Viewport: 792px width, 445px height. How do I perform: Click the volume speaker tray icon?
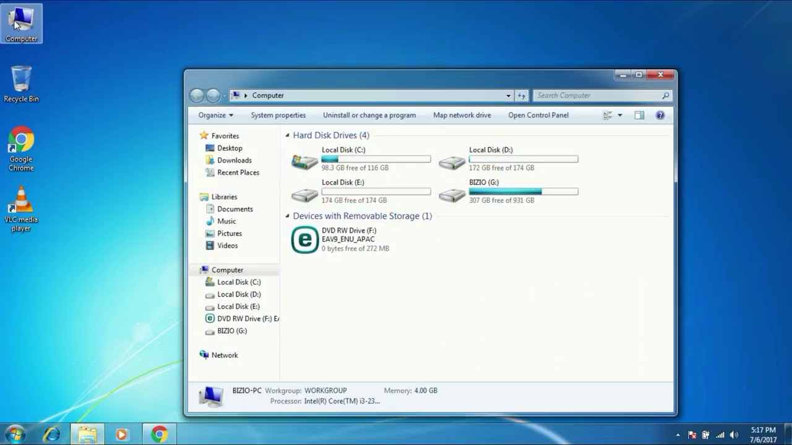tap(734, 435)
